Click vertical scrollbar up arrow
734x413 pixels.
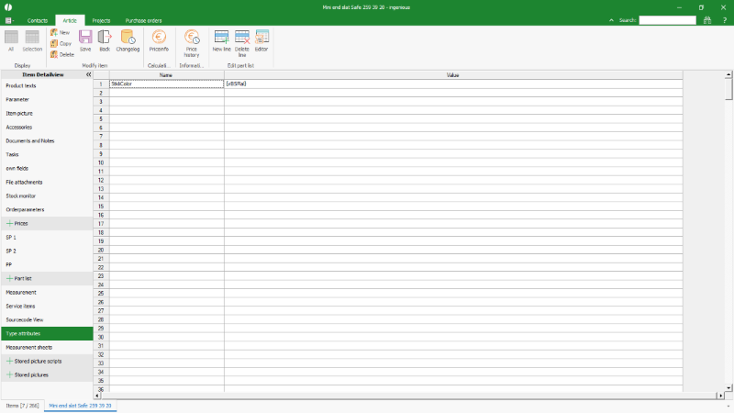point(728,74)
